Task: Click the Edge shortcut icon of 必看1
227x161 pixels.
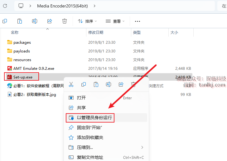Action: [10, 86]
